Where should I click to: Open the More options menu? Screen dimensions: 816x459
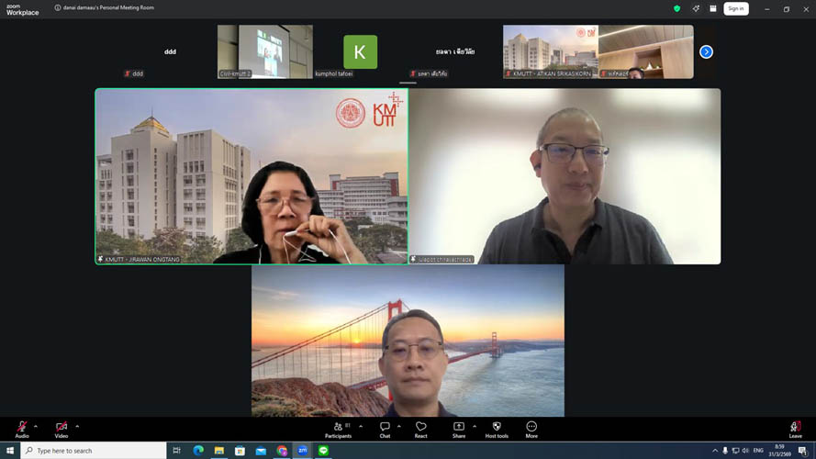(531, 429)
